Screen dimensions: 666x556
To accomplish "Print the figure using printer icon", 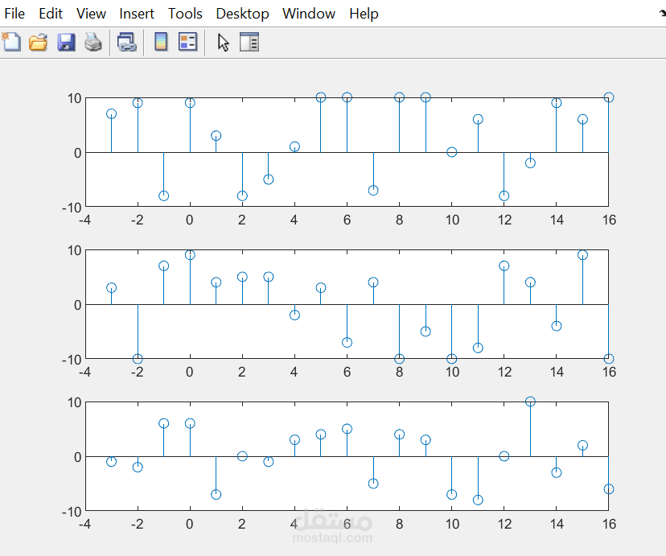I will point(93,42).
